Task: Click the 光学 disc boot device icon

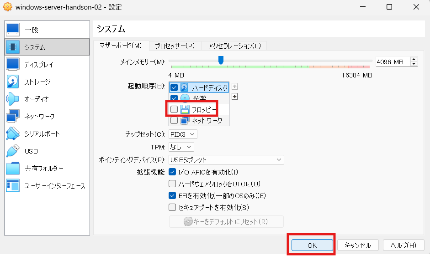Action: point(185,98)
